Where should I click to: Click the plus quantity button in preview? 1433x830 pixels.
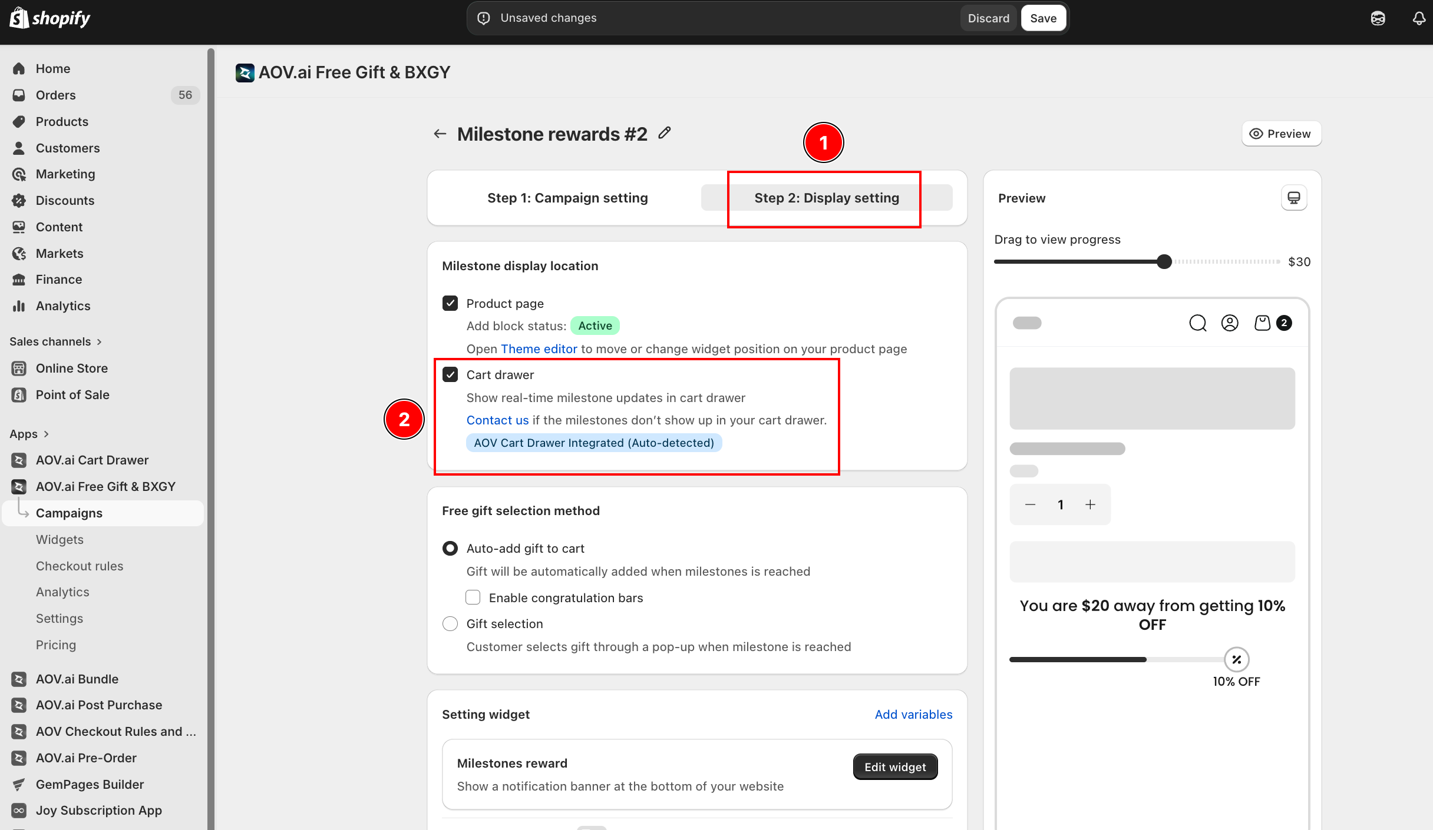point(1091,504)
